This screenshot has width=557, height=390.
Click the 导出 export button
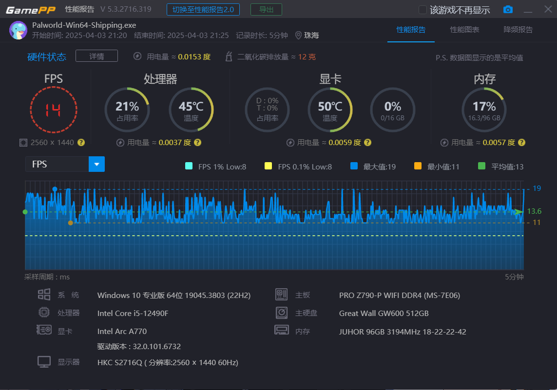click(267, 10)
